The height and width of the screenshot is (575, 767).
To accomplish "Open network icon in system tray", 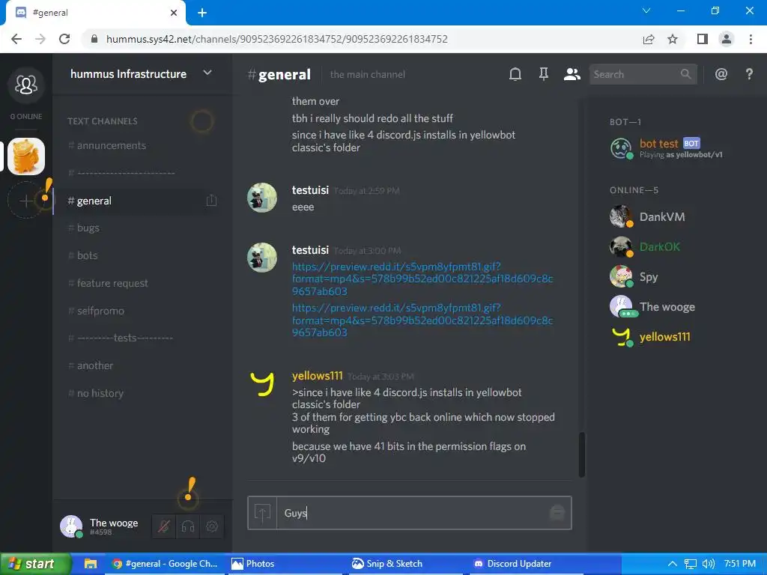I will [x=690, y=564].
